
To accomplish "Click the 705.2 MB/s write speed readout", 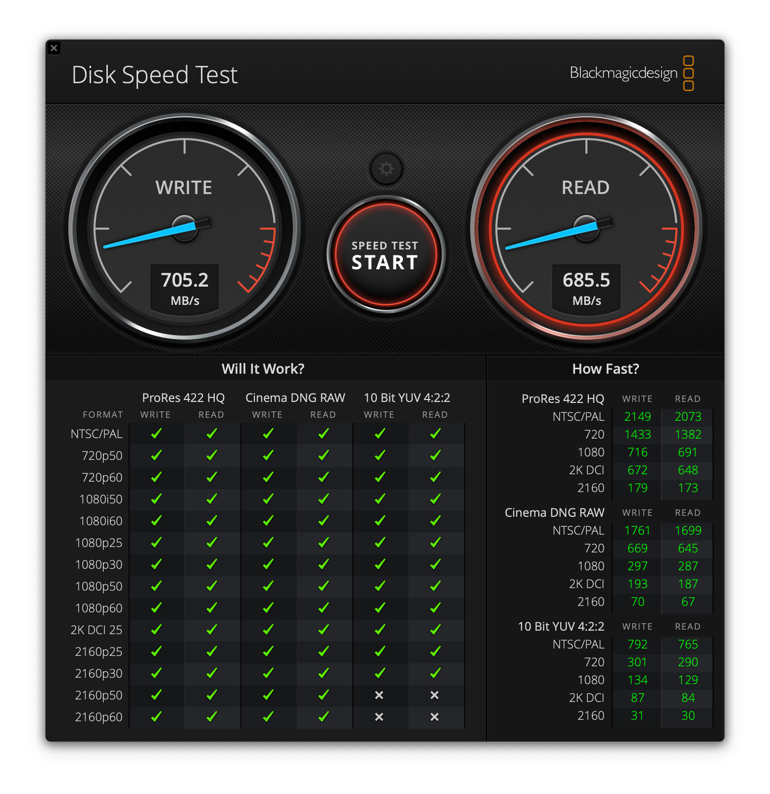I will tap(185, 289).
